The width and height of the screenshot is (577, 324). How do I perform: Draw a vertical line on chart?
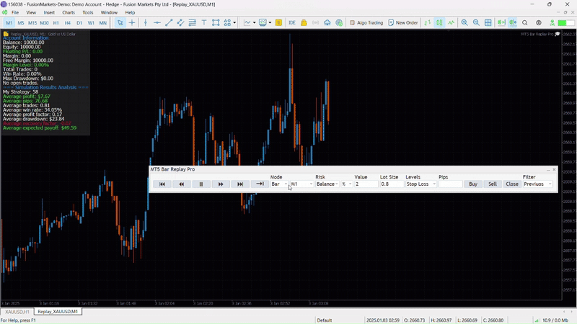[x=146, y=23]
